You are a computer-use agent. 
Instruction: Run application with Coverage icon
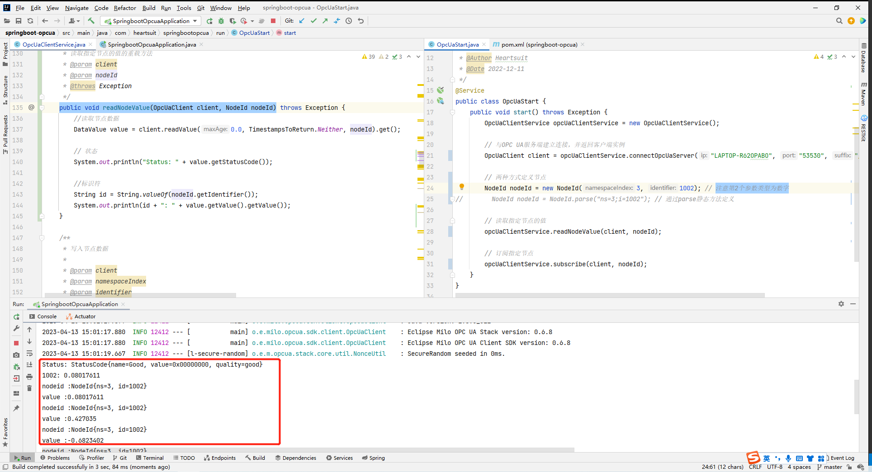[x=232, y=21]
